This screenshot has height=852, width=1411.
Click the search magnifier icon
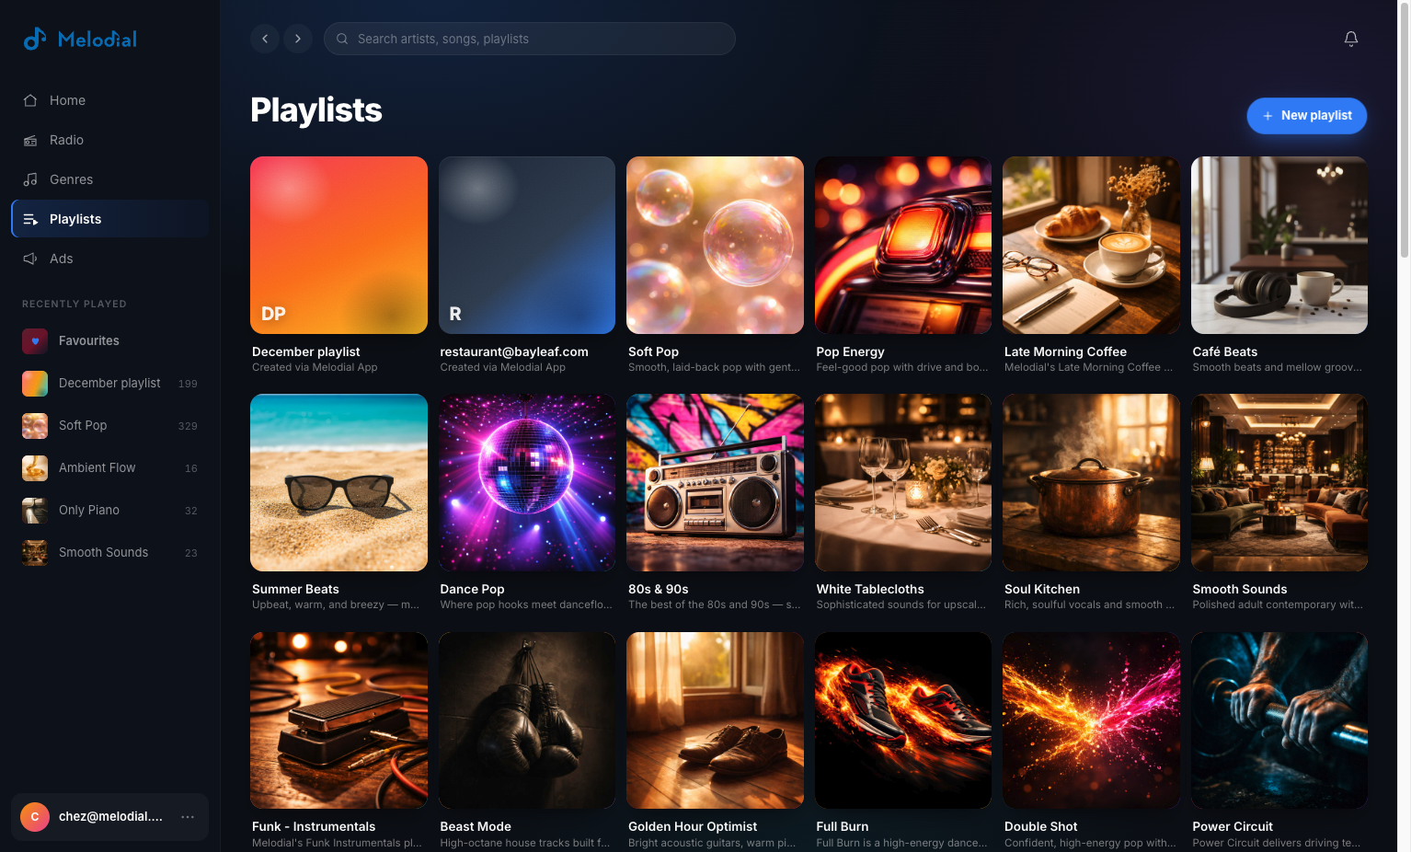tap(342, 39)
